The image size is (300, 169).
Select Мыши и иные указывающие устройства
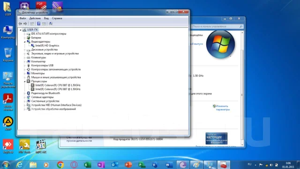tap(56, 77)
